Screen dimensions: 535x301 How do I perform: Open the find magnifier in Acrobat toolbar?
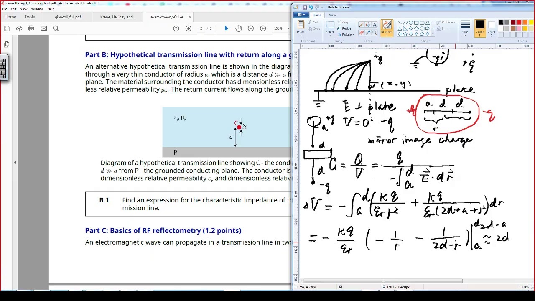(56, 28)
